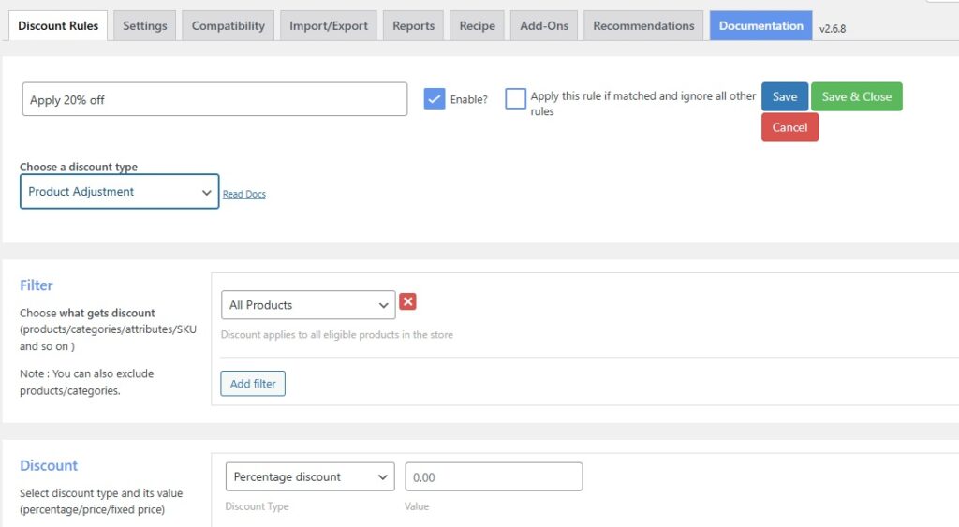Remove the All Products filter with red X
Image resolution: width=959 pixels, height=527 pixels.
[407, 301]
